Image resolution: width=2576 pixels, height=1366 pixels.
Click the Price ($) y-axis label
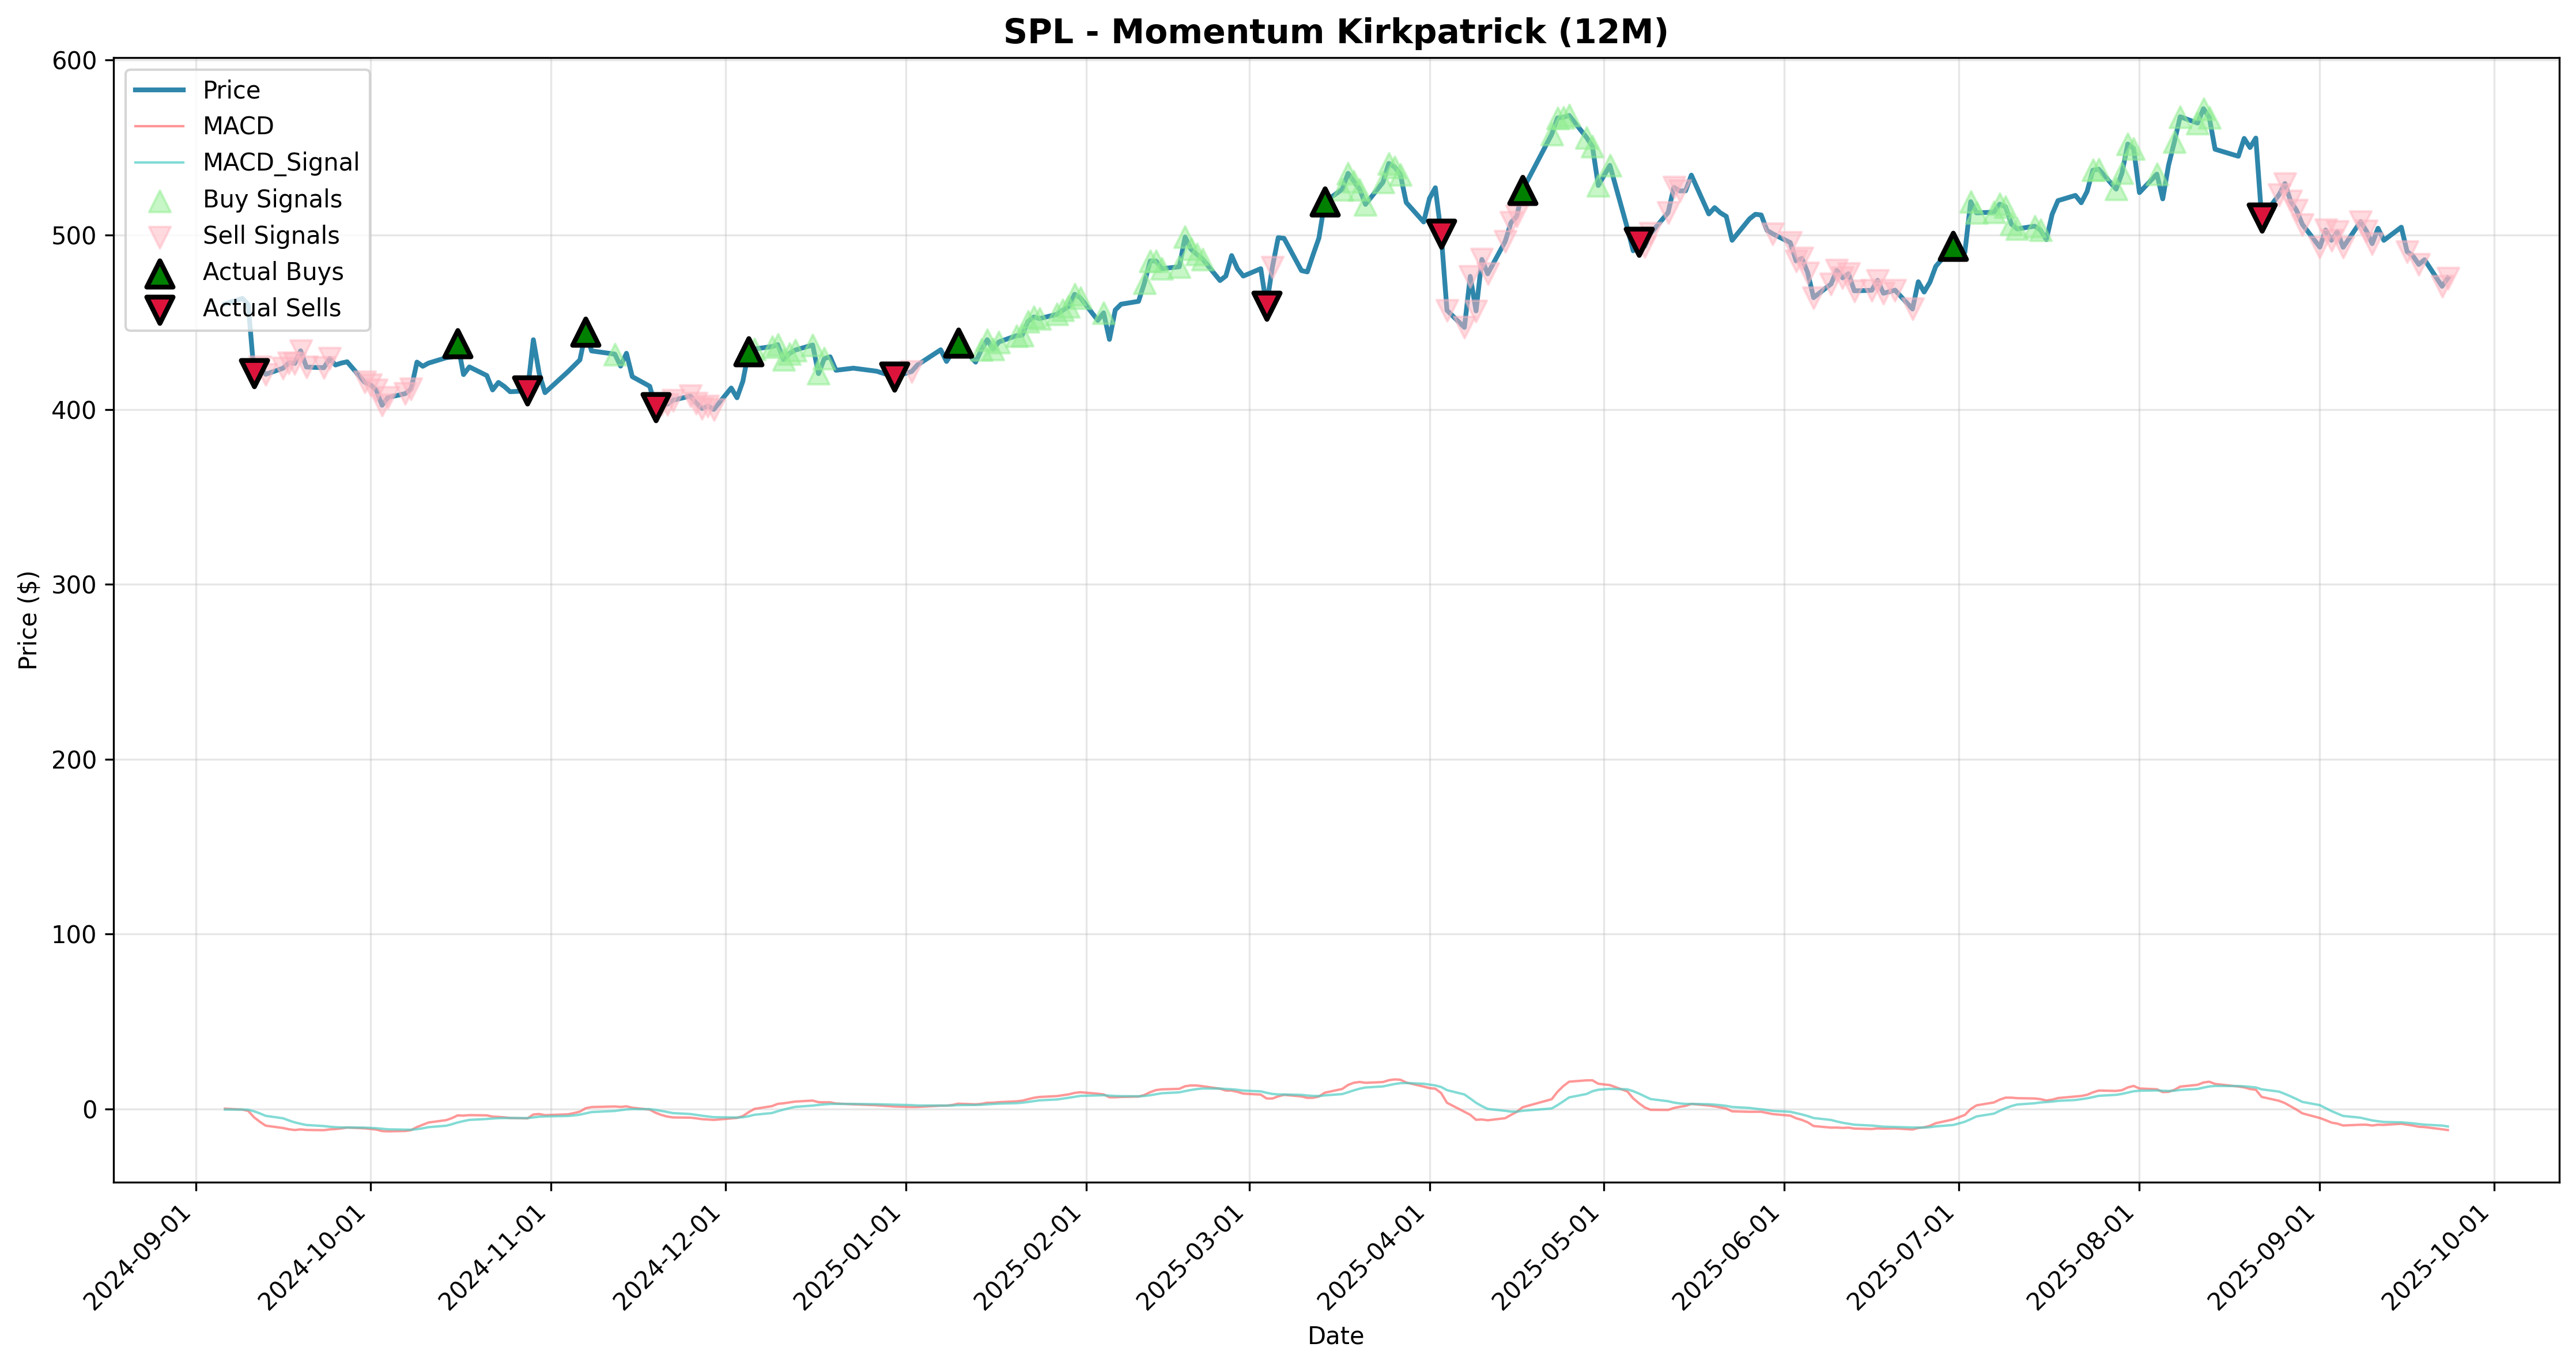(x=28, y=620)
